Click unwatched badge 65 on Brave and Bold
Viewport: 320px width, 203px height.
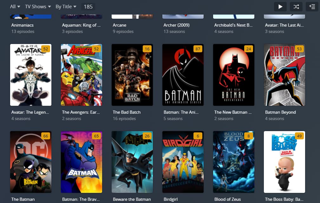[x=96, y=136]
